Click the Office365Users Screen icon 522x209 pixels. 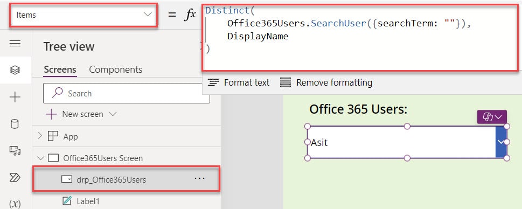(x=53, y=158)
